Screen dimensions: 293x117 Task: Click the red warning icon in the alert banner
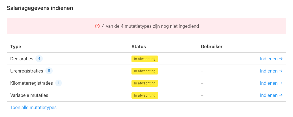pyautogui.click(x=97, y=26)
